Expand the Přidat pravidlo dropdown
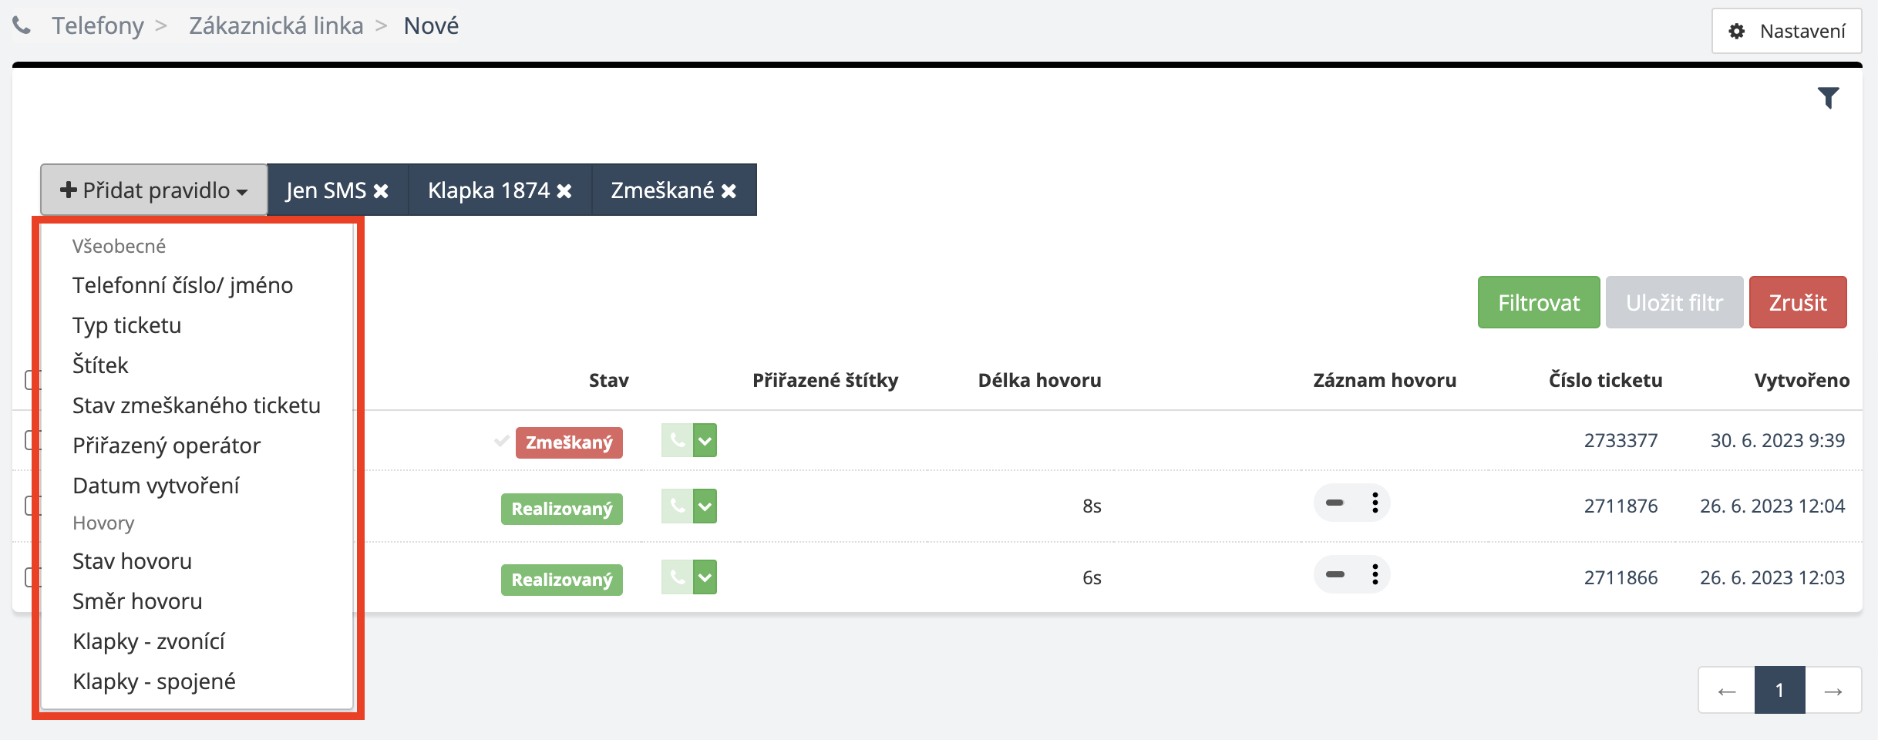Image resolution: width=1878 pixels, height=740 pixels. click(154, 190)
